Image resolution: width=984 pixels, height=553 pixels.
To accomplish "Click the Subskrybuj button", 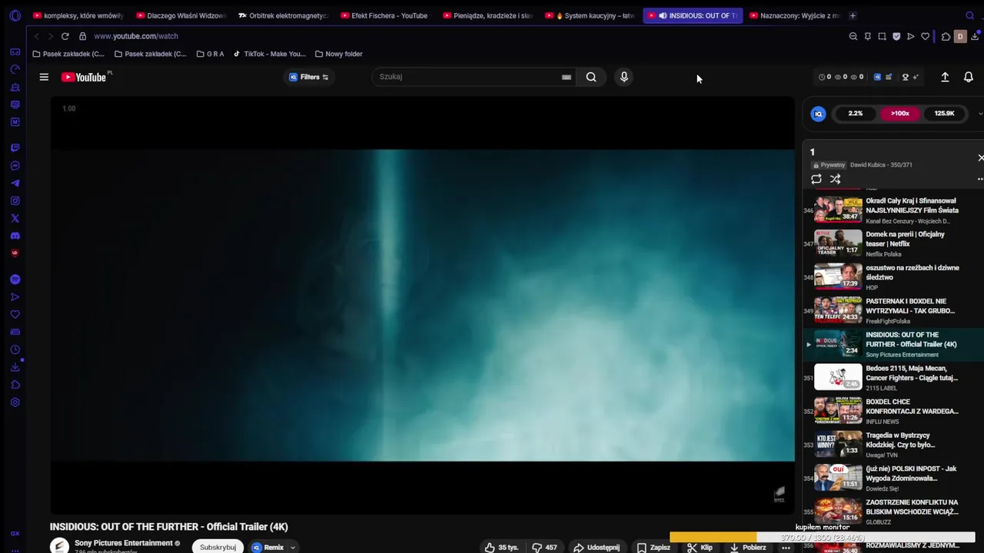I will [218, 548].
